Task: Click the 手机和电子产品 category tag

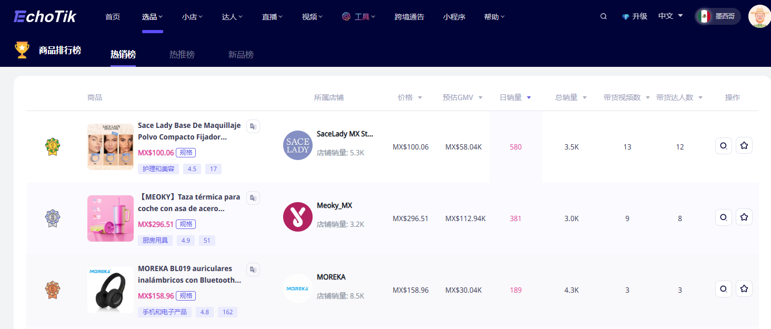Action: 165,312
